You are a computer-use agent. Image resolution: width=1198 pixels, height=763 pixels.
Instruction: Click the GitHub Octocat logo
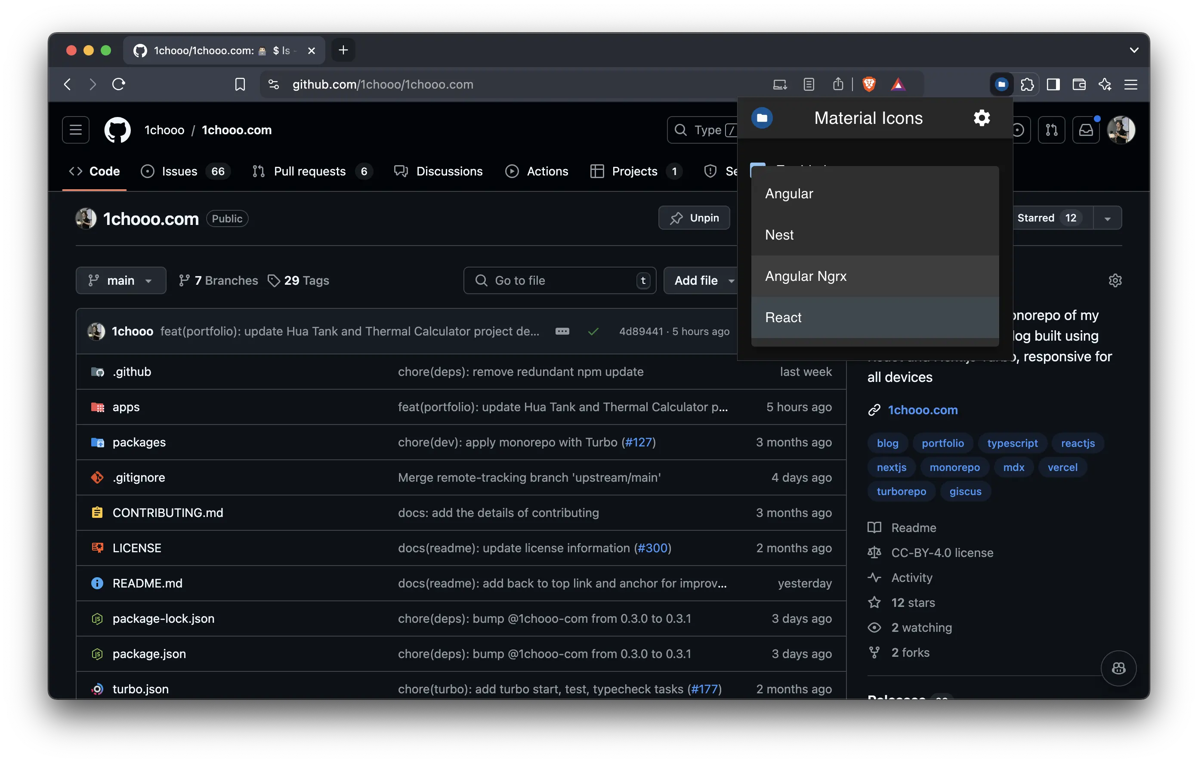click(117, 130)
